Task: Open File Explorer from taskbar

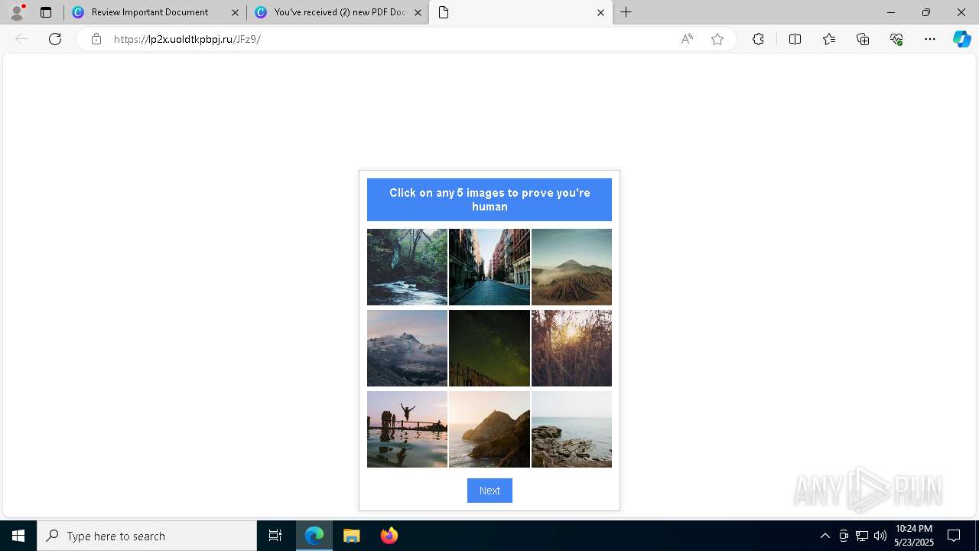Action: pos(351,536)
